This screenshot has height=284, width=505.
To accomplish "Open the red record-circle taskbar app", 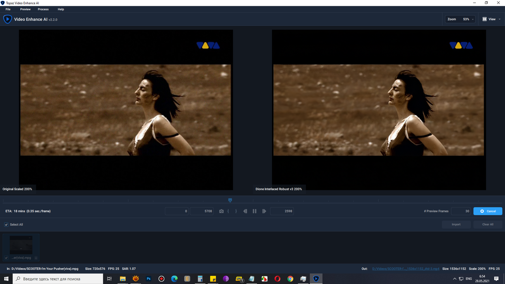I will (x=161, y=278).
